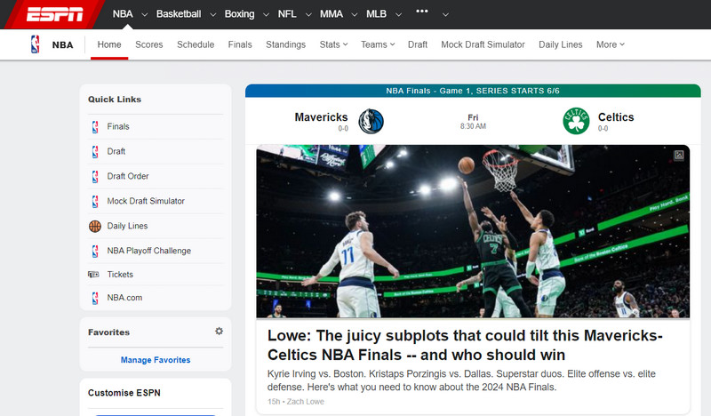Open the Tickets quick link
This screenshot has height=416, width=711.
[120, 275]
